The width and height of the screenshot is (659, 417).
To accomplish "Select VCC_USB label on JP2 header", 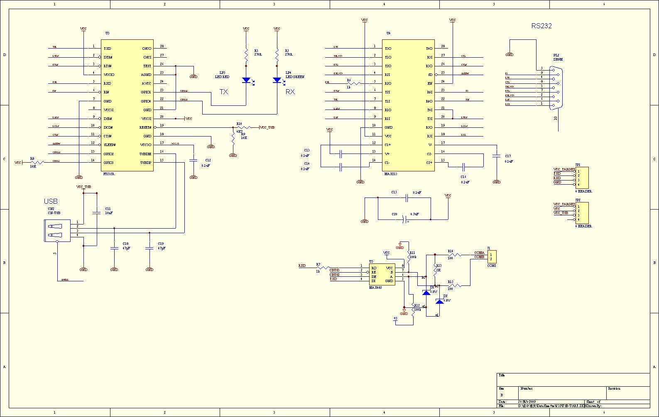I will click(561, 213).
